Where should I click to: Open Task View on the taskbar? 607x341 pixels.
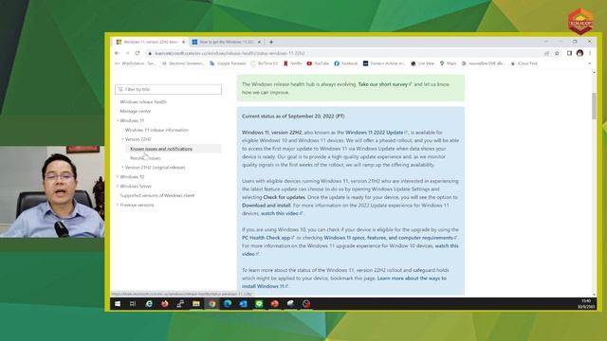point(133,304)
